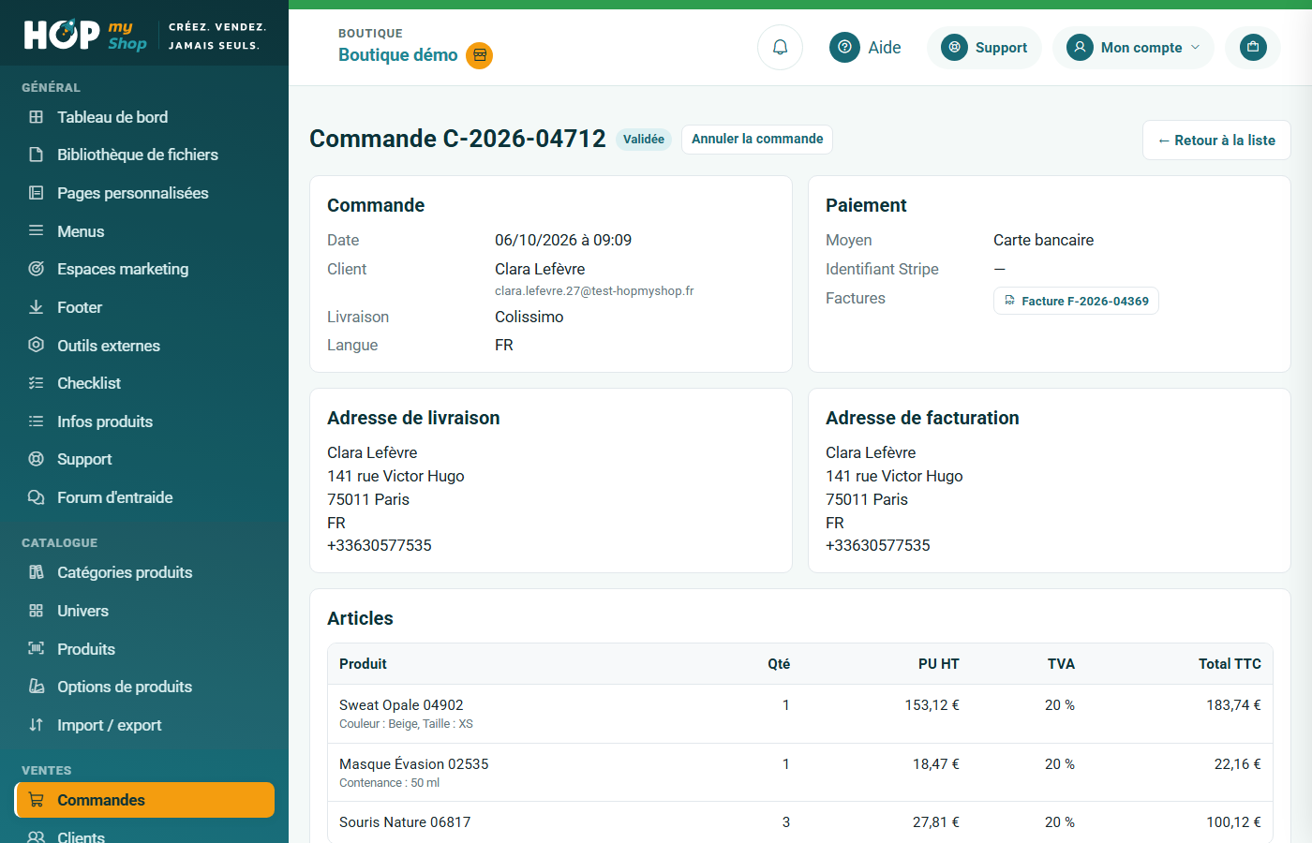
Task: Click Annuler la commande button
Action: point(757,139)
